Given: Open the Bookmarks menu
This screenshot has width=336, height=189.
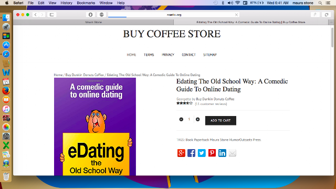Looking at the screenshot, I should pyautogui.click(x=86, y=3).
